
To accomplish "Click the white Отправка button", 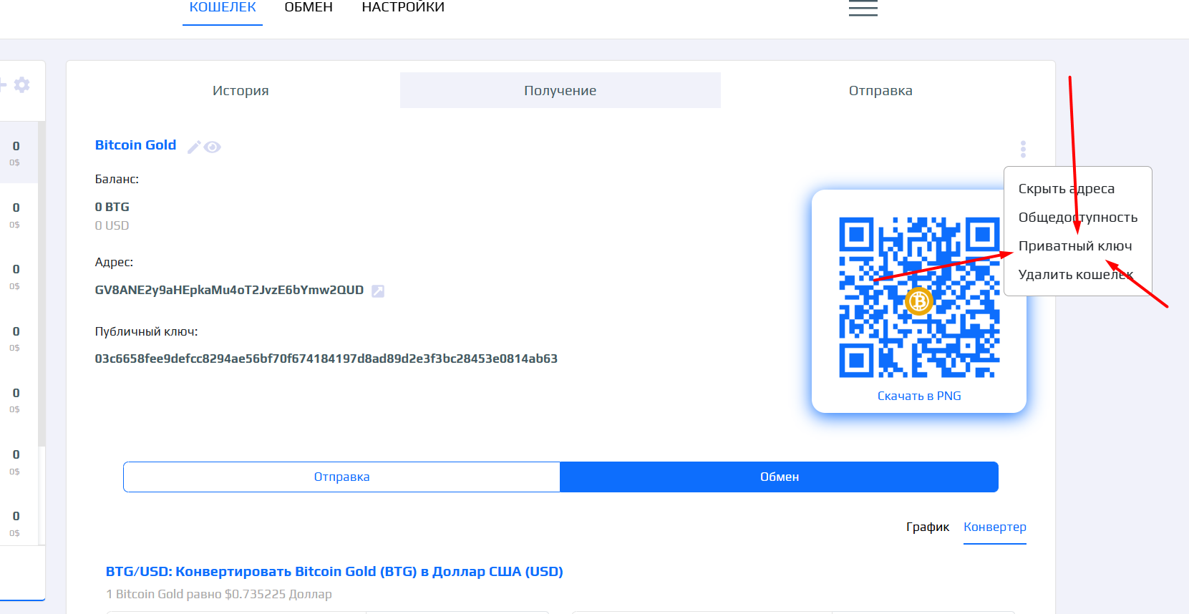I will tap(341, 477).
